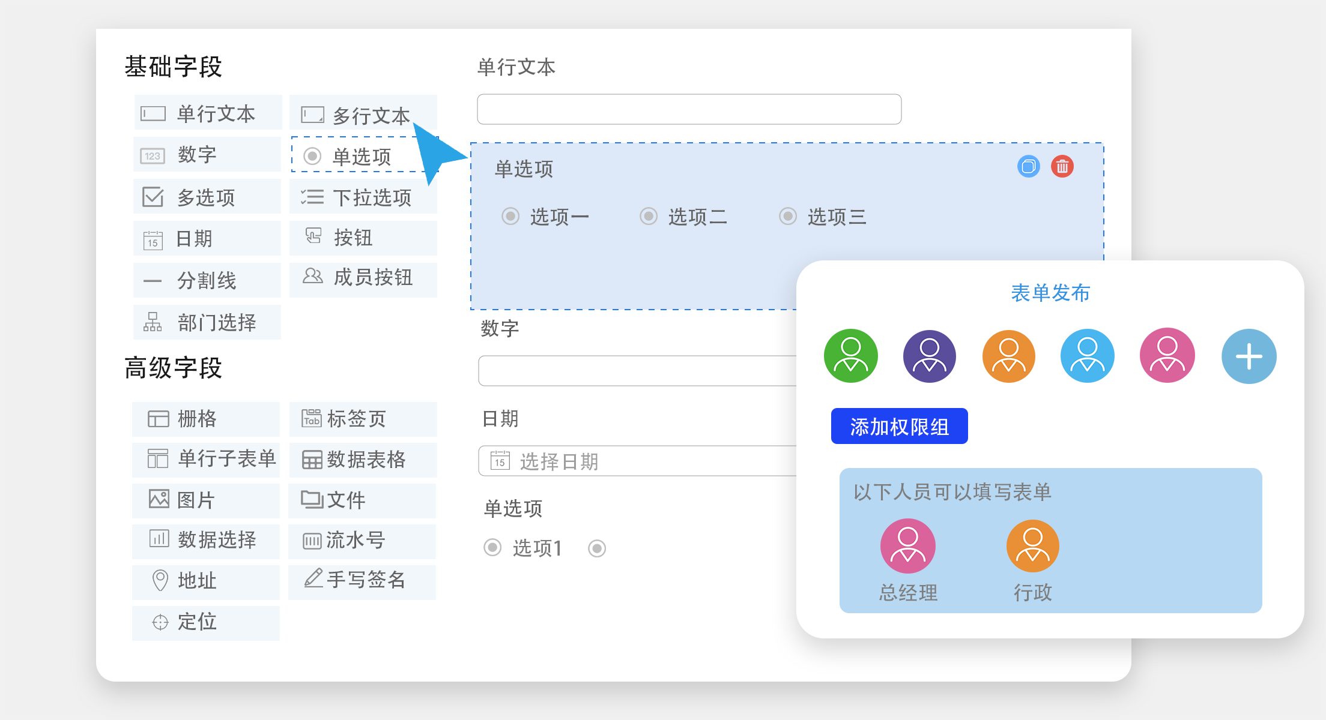1326x720 pixels.
Task: Click the calendar icon in the date field
Action: [500, 461]
